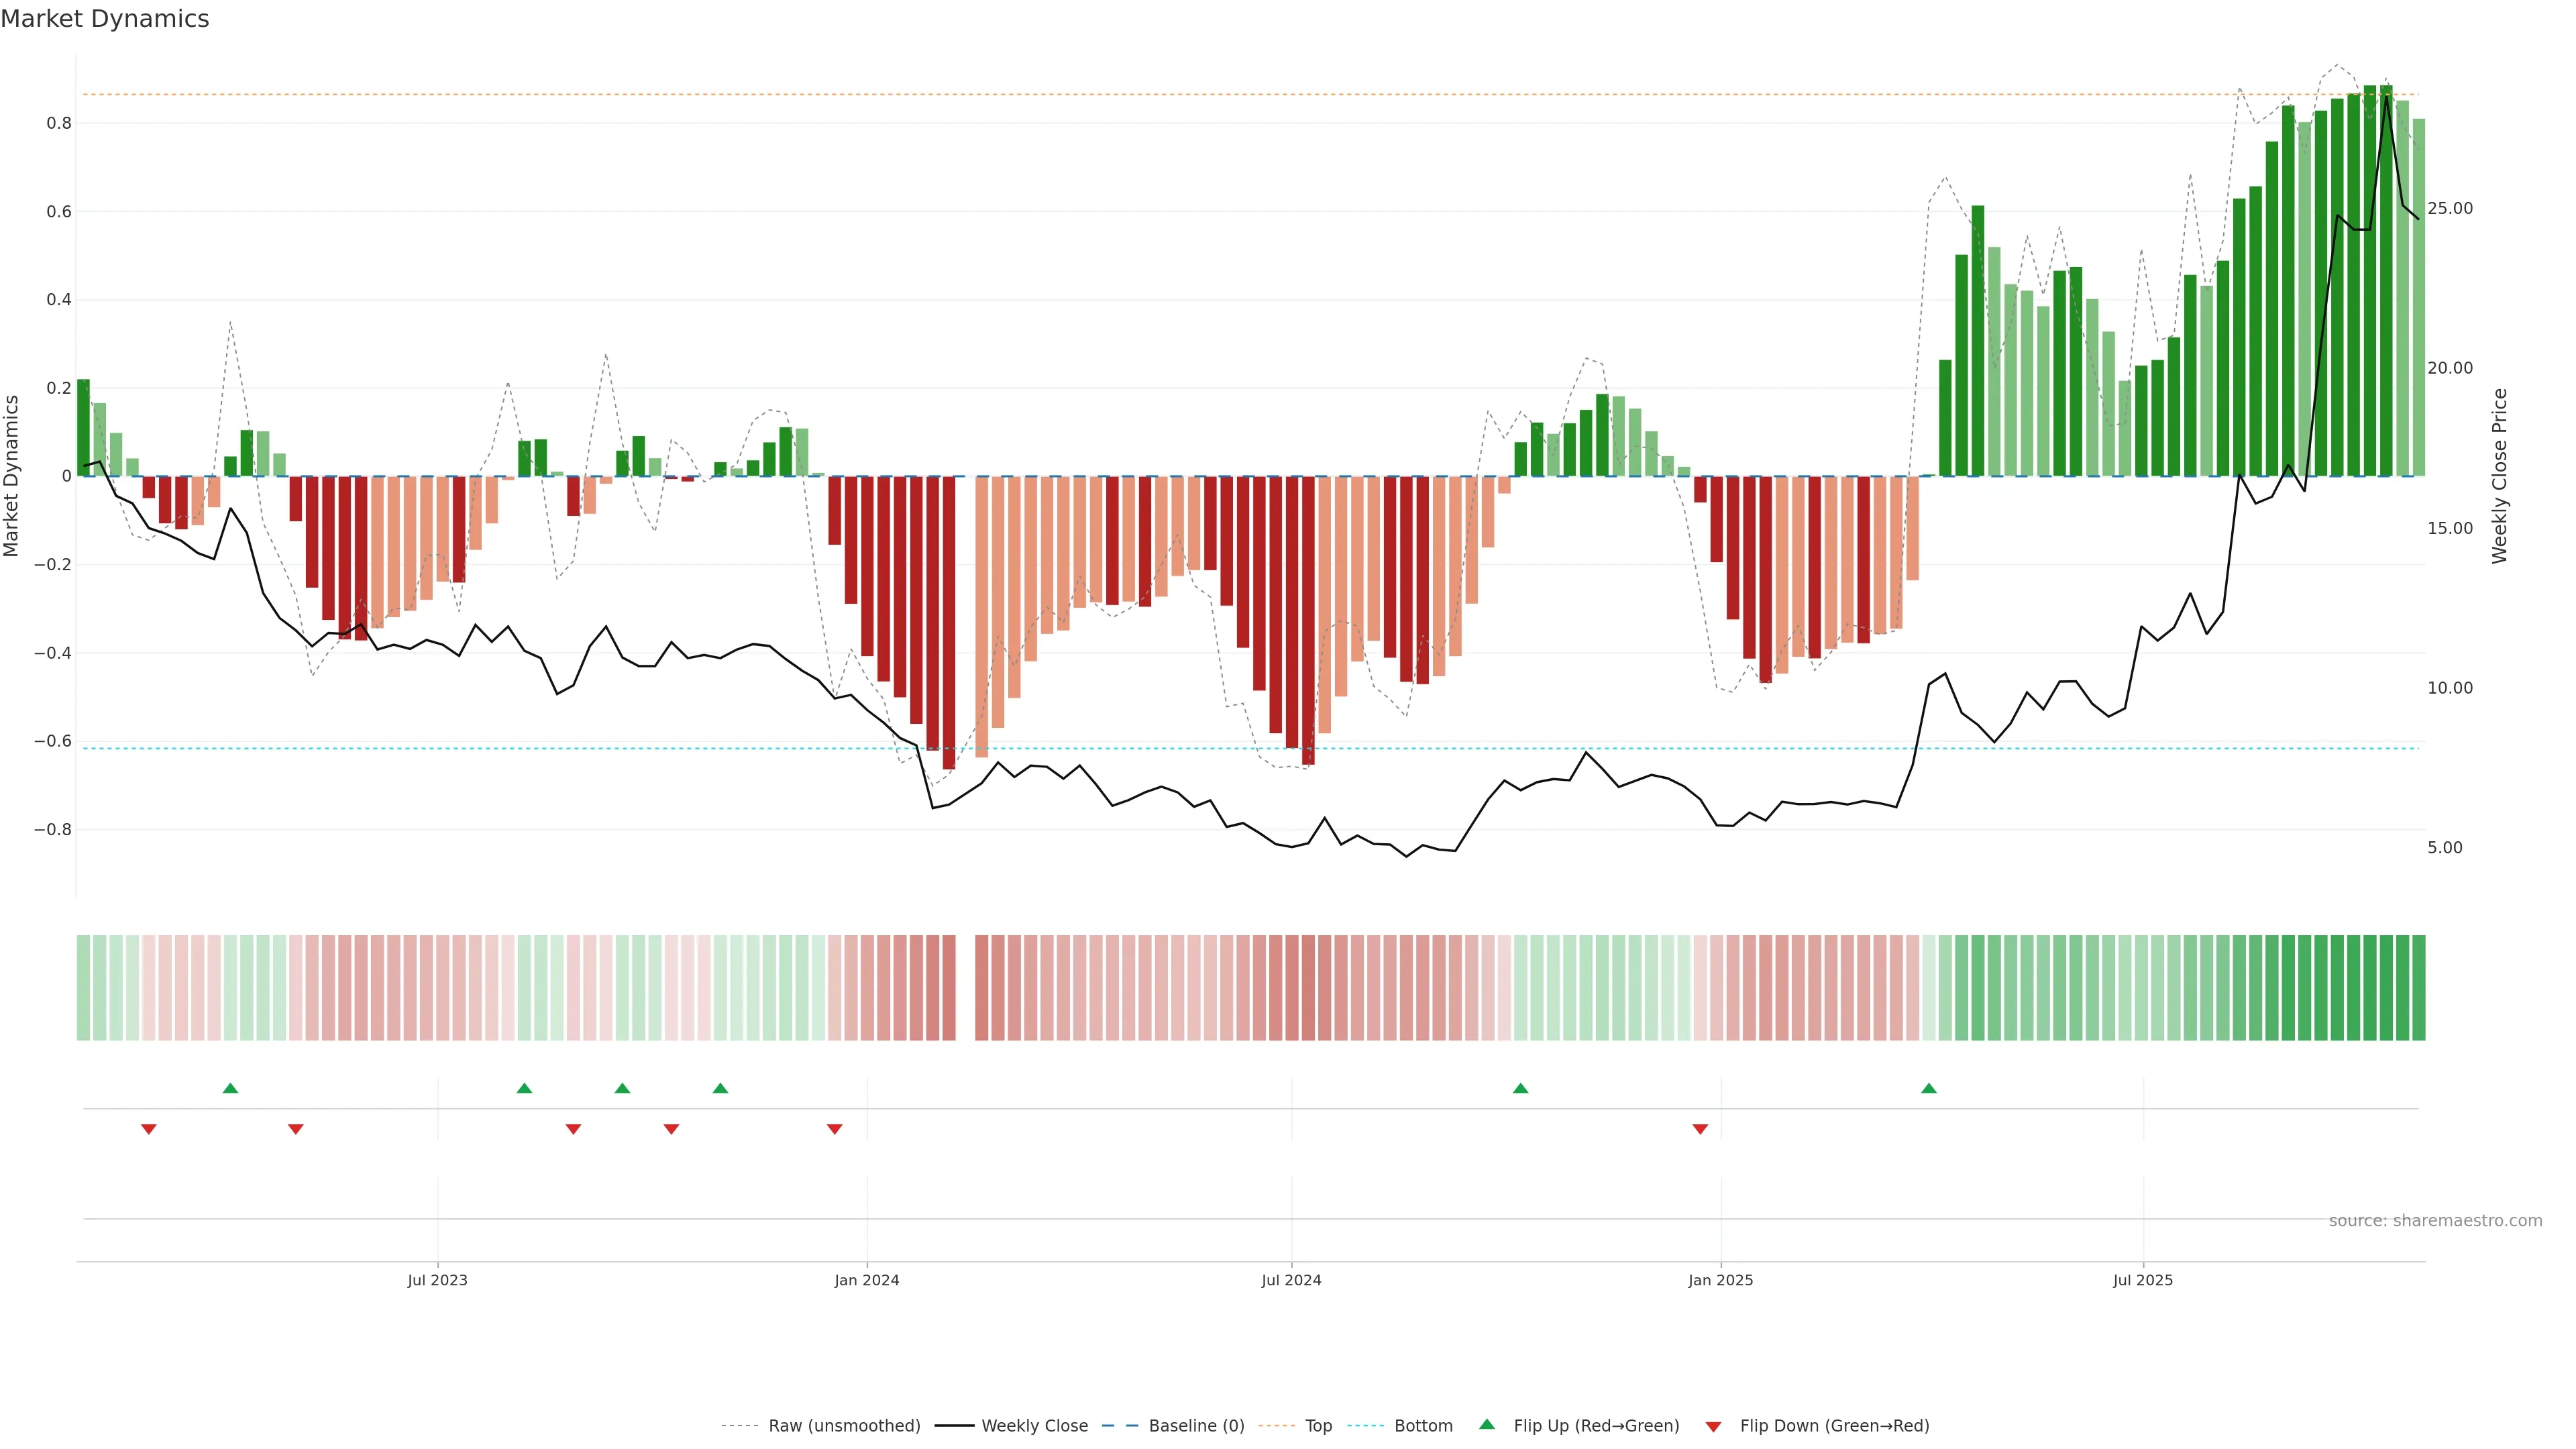Click Flip Down red triangle legend icon
2576x1449 pixels.
[x=1713, y=1427]
